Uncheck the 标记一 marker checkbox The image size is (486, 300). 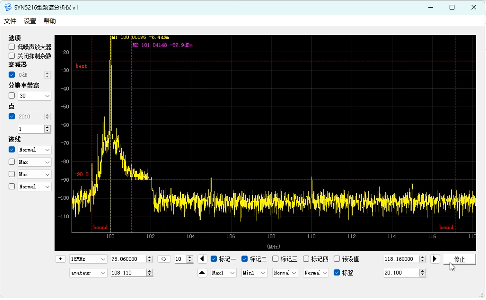click(x=214, y=259)
